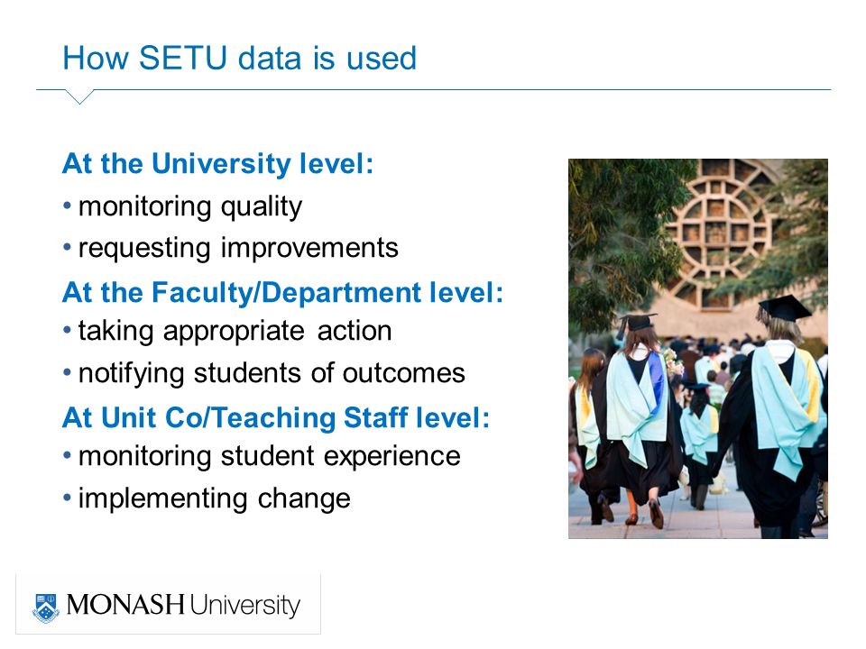Select the graduation ceremony photo
Image resolution: width=866 pixels, height=649 pixels.
[x=697, y=349]
